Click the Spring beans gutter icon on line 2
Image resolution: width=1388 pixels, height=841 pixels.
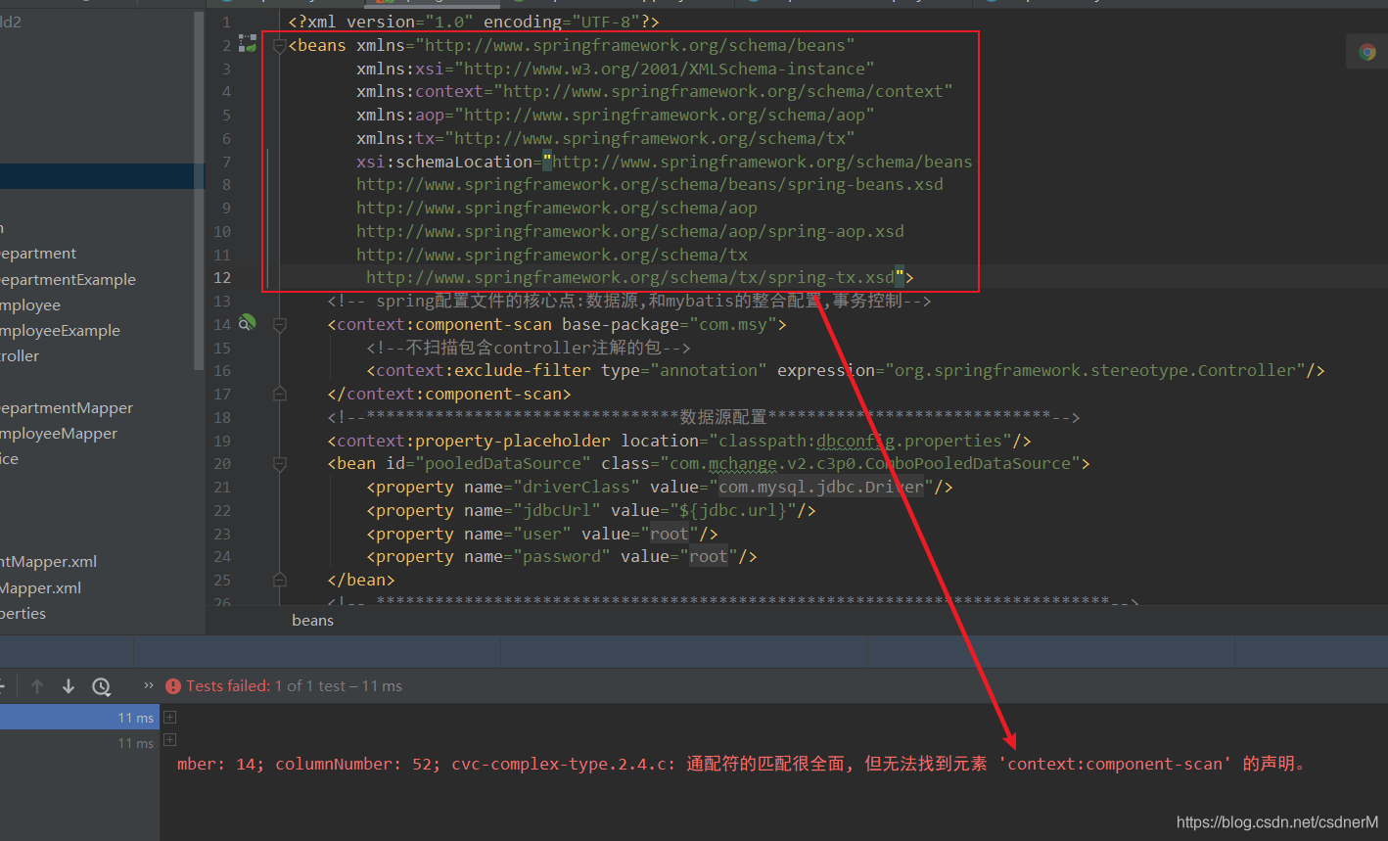click(248, 45)
